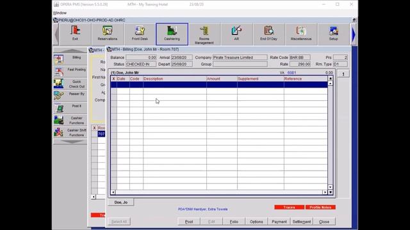Click the Status field CHECKED IN
This screenshot has width=410, height=230.
141,64
